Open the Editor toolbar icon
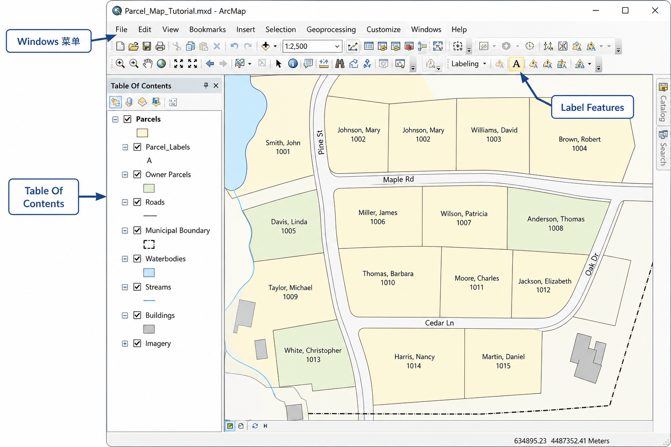671x447 pixels. pos(353,46)
